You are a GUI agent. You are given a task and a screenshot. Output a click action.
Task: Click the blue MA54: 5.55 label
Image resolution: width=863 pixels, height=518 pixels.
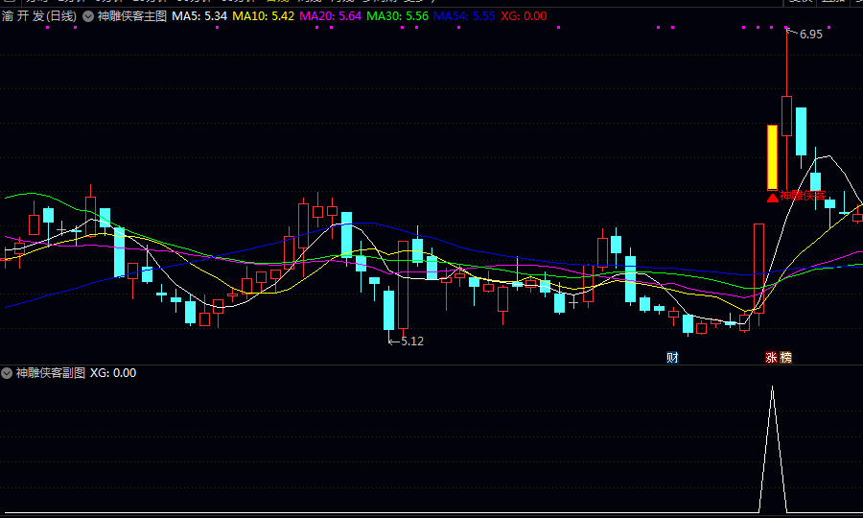tap(464, 16)
